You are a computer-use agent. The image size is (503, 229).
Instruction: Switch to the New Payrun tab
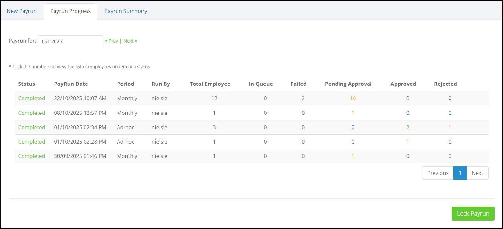(x=22, y=11)
